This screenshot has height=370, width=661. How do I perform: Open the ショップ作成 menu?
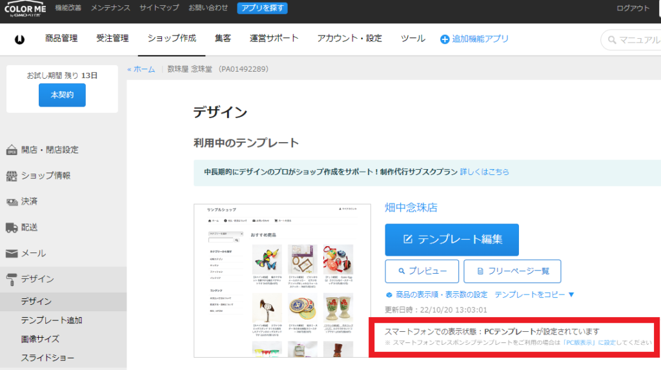[171, 39]
